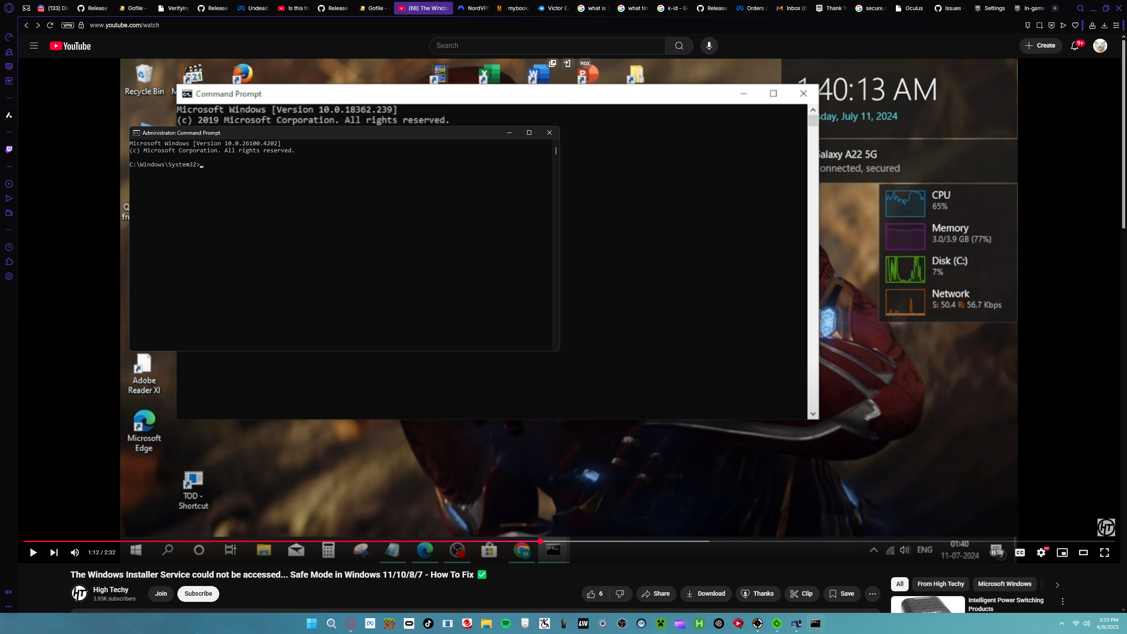Open options for Intelligent Power Switching video
1127x634 pixels.
pyautogui.click(x=1062, y=601)
